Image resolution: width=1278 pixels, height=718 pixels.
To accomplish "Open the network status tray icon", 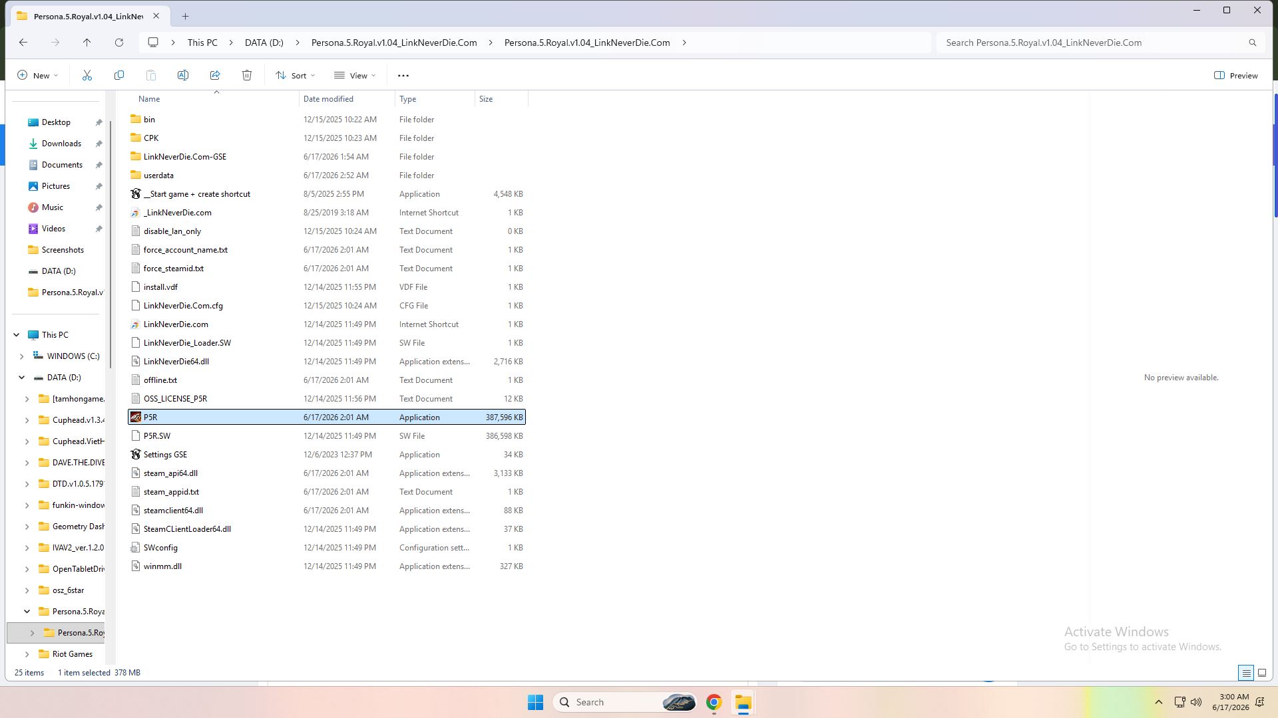I will 1179,702.
